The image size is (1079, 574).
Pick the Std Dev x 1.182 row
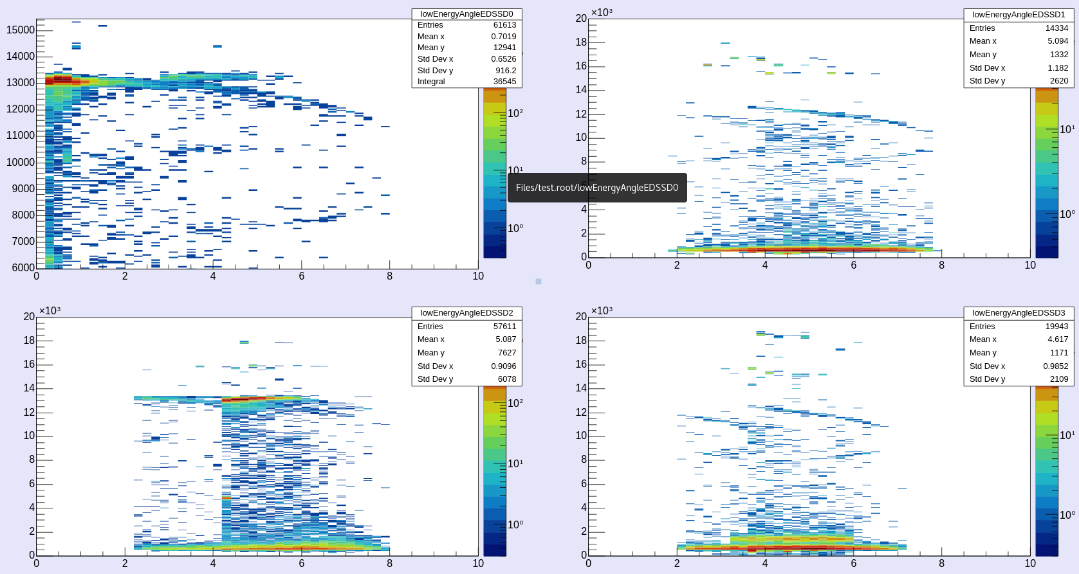[1019, 68]
